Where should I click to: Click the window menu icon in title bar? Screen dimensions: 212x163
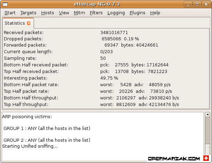pyautogui.click(x=5, y=4)
